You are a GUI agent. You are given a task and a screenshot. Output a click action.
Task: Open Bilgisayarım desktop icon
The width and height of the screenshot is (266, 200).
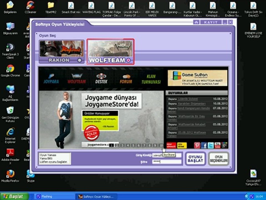(x=10, y=28)
